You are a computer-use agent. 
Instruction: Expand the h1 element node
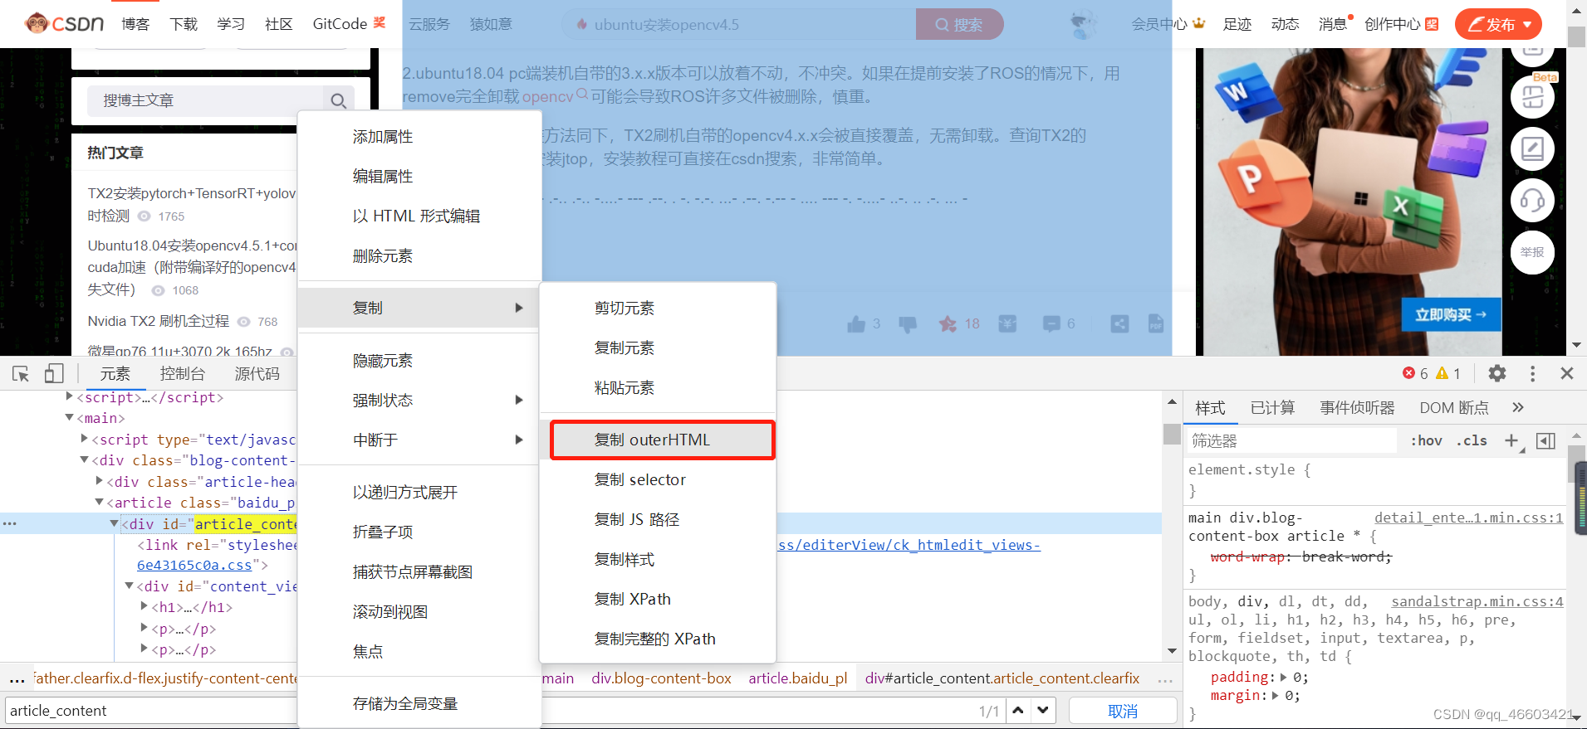coord(144,607)
